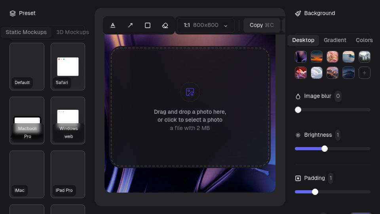The width and height of the screenshot is (380, 214).
Task: Choose the Windows web mockup preset
Action: coord(68,120)
